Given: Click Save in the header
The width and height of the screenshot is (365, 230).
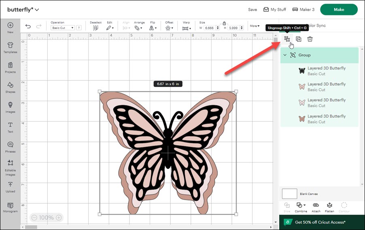Looking at the screenshot, I should (x=253, y=9).
